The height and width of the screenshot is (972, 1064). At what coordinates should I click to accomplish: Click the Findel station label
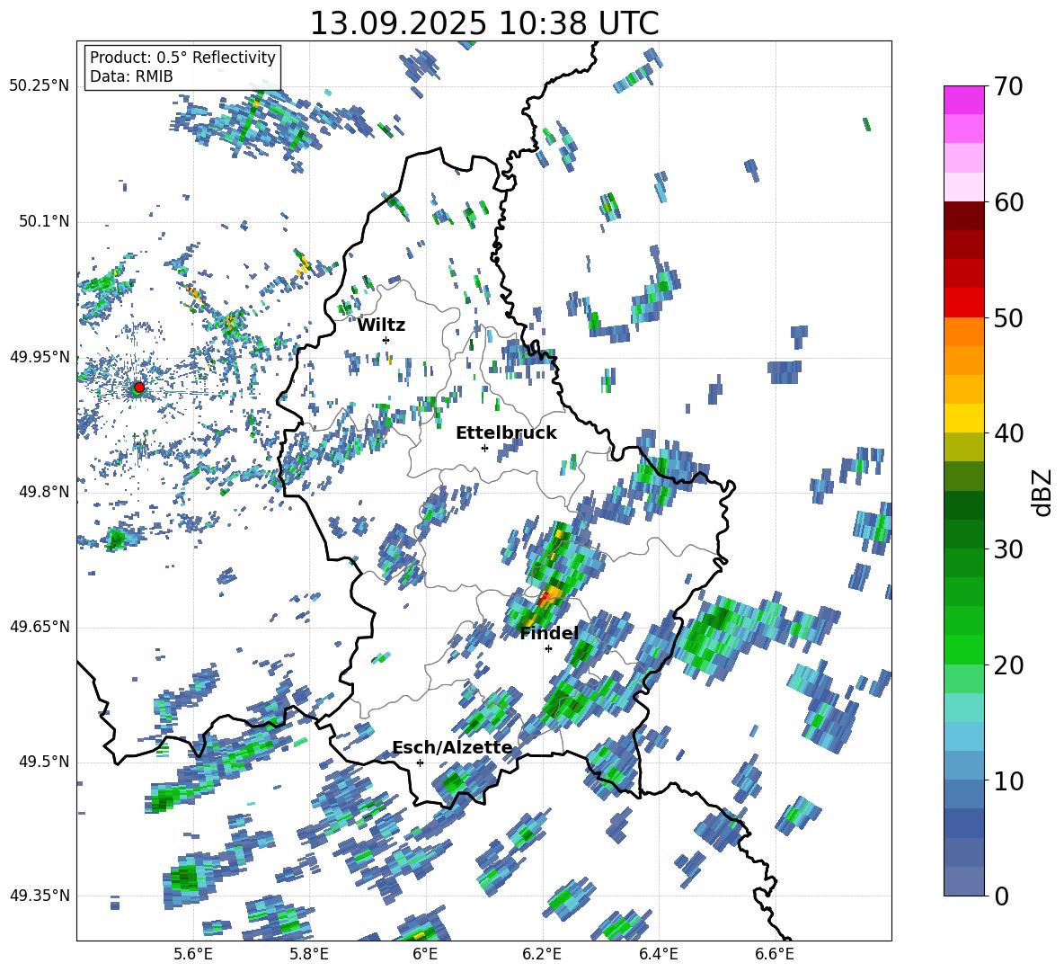[549, 633]
